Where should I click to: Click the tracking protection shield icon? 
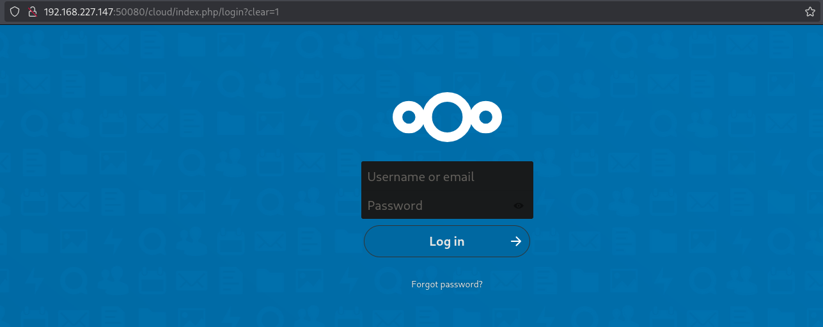coord(14,12)
